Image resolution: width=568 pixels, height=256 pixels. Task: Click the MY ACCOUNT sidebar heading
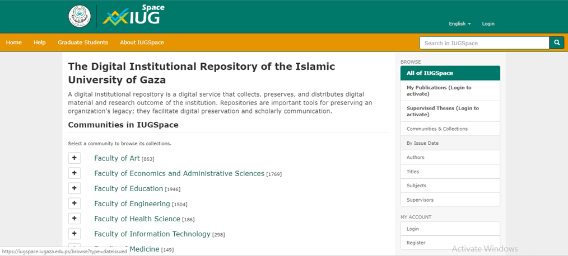416,217
